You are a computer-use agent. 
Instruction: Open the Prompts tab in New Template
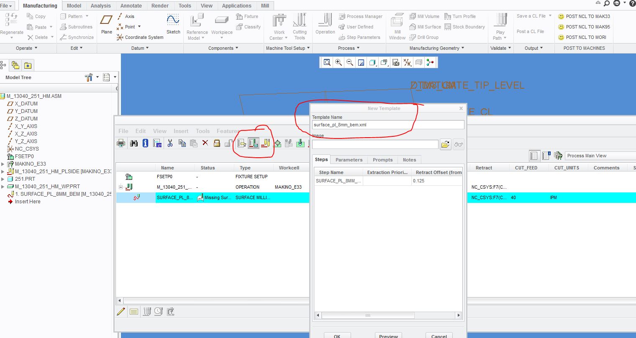coord(383,160)
